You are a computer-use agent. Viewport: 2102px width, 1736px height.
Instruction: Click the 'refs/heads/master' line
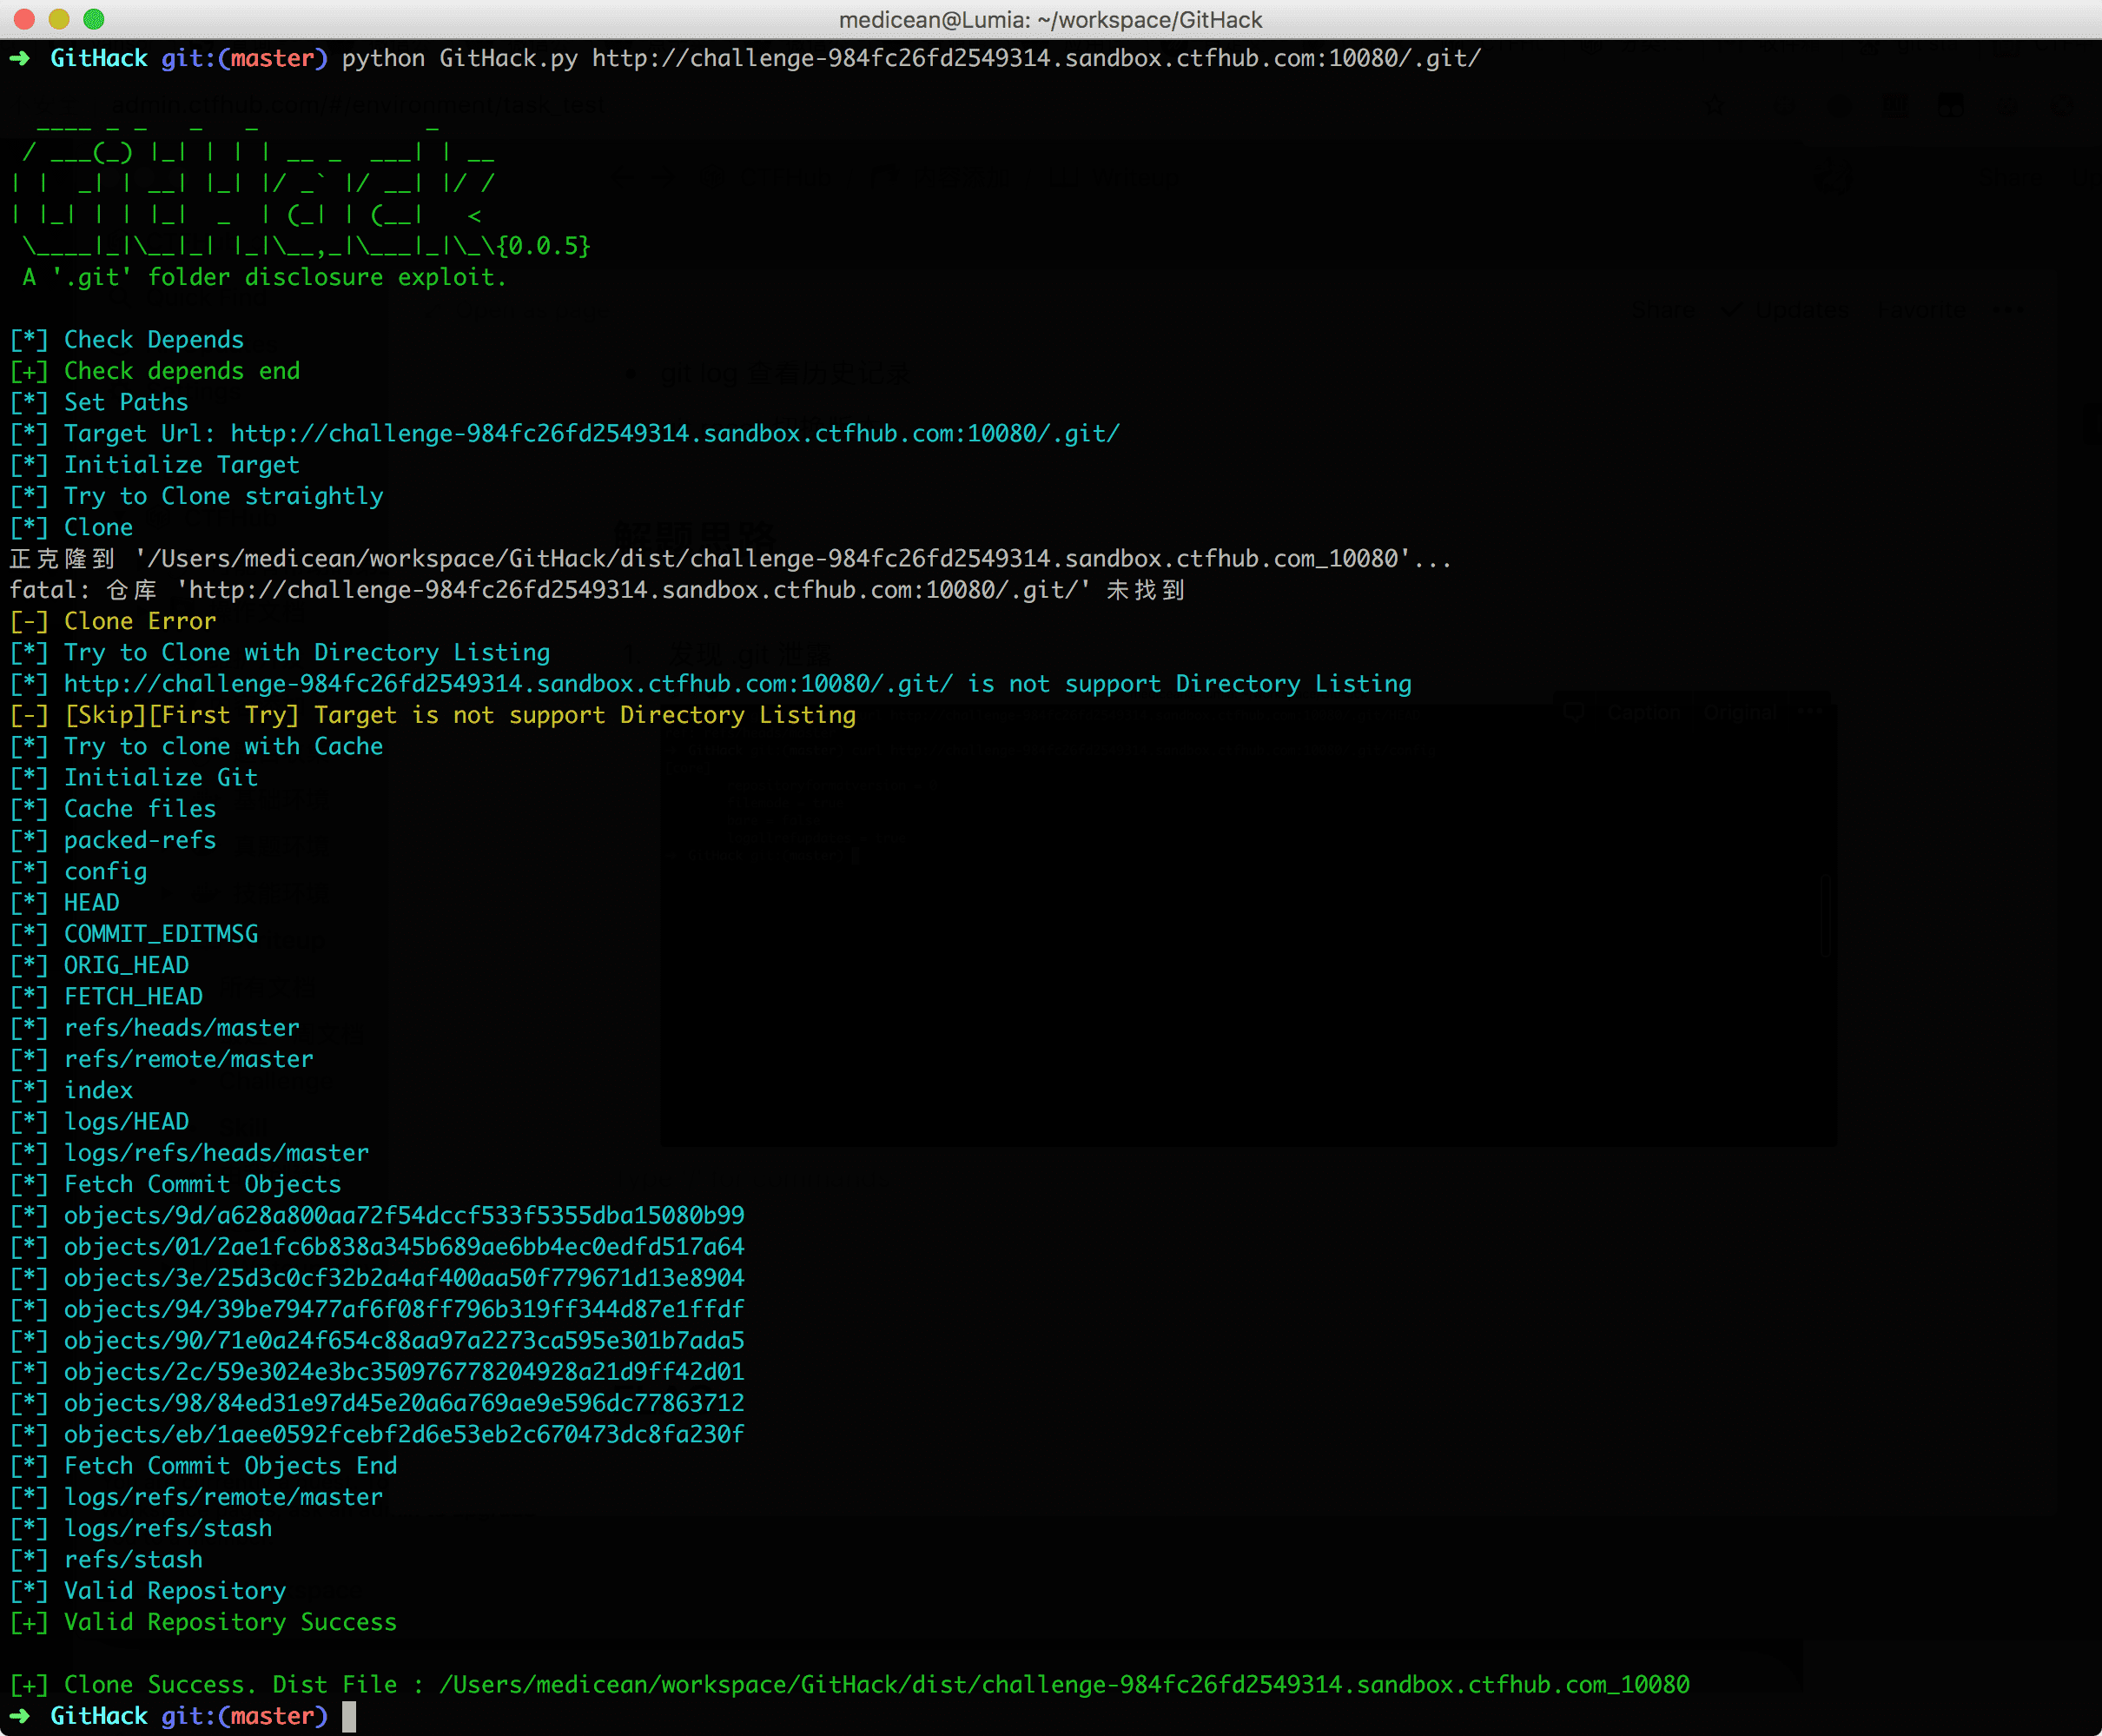pyautogui.click(x=182, y=1028)
